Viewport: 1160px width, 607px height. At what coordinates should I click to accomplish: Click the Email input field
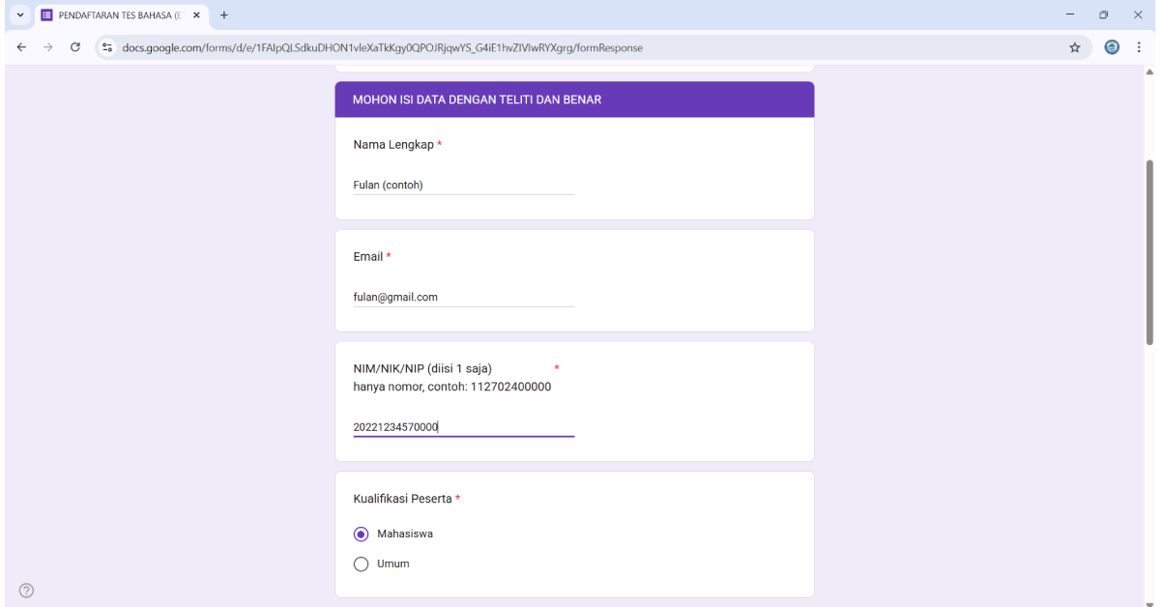tap(463, 297)
